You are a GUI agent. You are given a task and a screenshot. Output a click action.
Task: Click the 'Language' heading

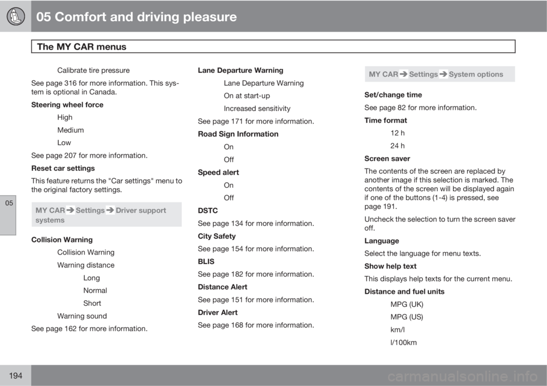tap(382, 241)
